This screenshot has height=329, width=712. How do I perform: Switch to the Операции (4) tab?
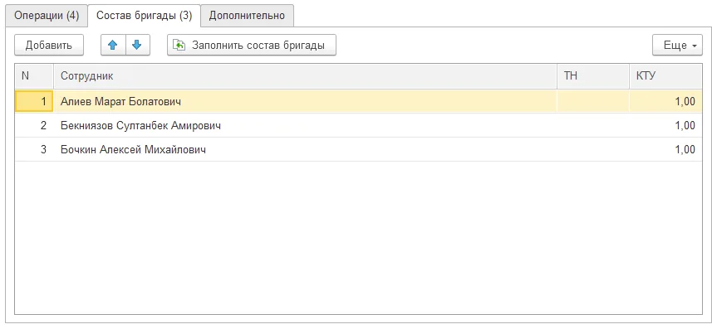[47, 16]
